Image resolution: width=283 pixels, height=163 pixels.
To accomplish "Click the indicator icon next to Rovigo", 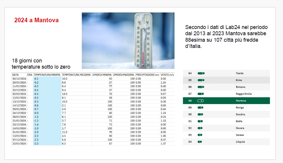I will pyautogui.click(x=200, y=108).
